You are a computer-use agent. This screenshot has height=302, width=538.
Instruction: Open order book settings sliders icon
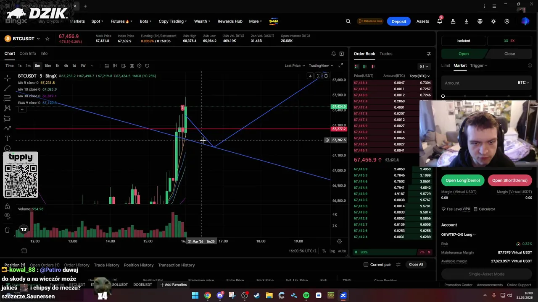pos(429,54)
